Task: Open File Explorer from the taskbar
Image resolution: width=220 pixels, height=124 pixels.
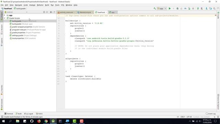Action: (x=18, y=121)
